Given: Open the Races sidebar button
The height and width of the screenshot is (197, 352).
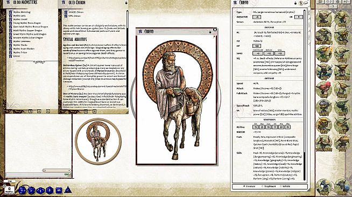Looking at the screenshot, I should 323,126.
